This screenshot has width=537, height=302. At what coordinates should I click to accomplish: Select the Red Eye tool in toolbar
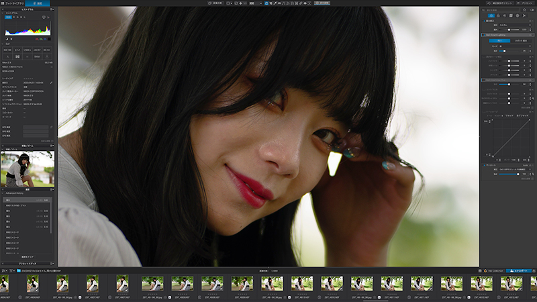(x=305, y=3)
